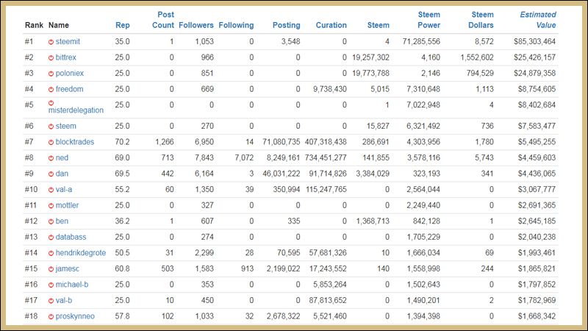This screenshot has height=331, width=588.
Task: Open the blocktrades account link
Action: 75,142
